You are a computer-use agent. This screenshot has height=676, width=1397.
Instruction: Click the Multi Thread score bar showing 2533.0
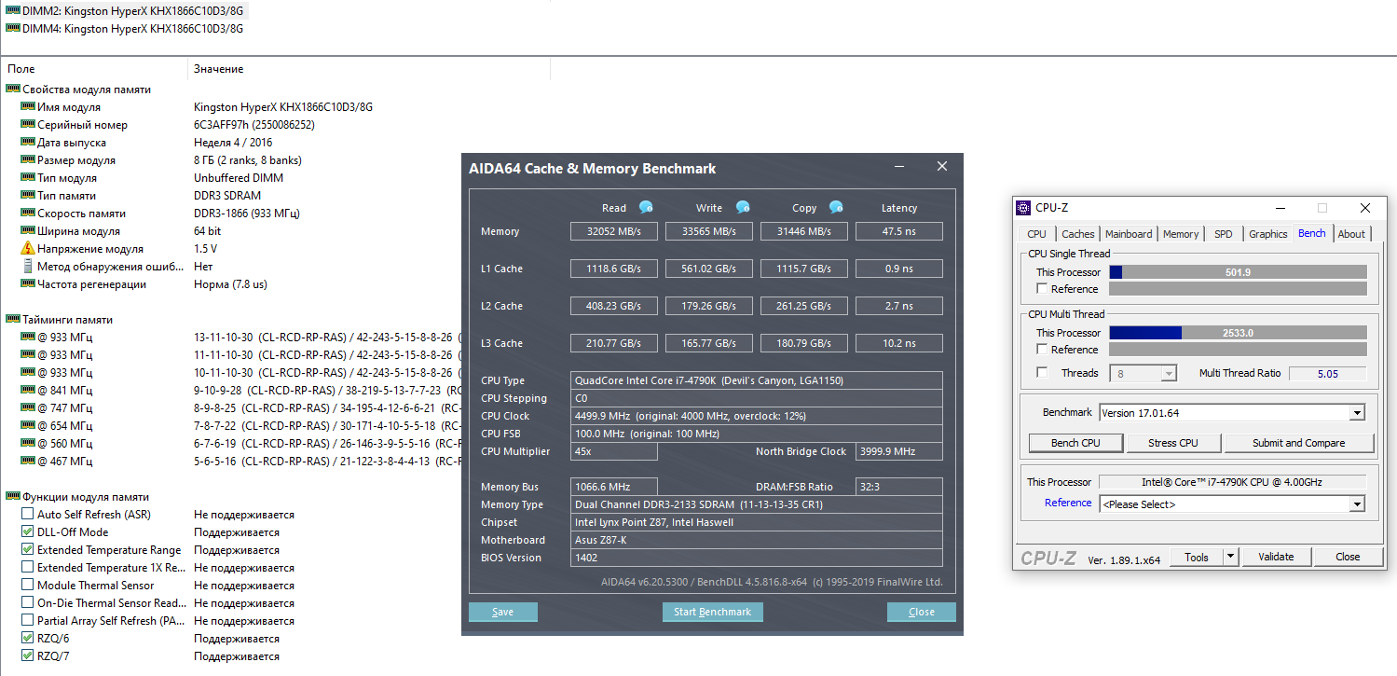click(x=1238, y=333)
